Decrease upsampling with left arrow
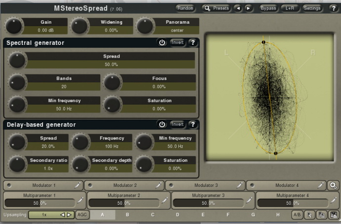Viewport: 341px width, 224px height. 62,215
